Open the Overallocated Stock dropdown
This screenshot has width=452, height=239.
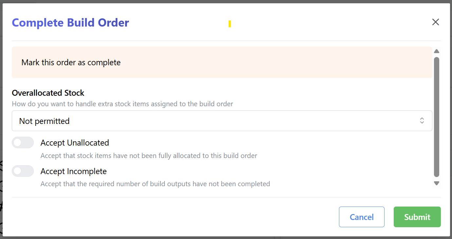pyautogui.click(x=222, y=121)
